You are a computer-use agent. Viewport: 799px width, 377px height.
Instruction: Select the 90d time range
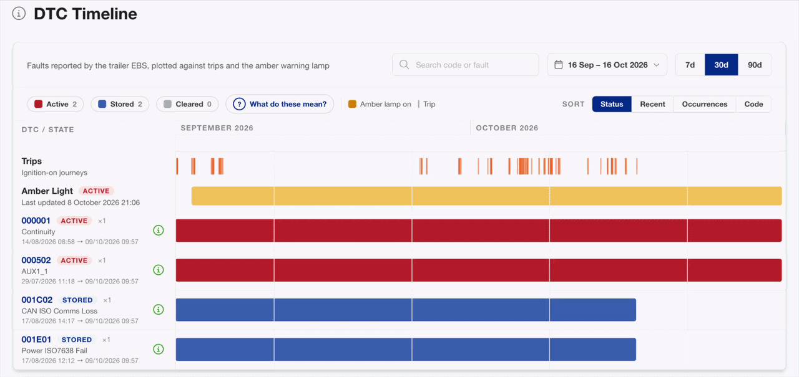tap(755, 65)
